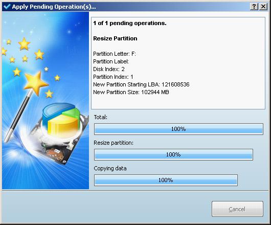
Task: Cancel the pending operation
Action: coord(237,209)
